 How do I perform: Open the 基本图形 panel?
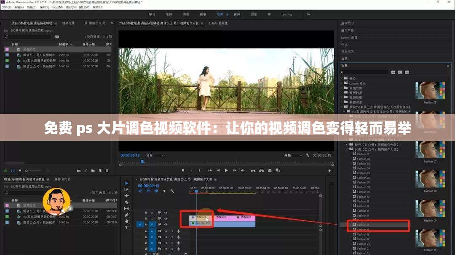[347, 23]
